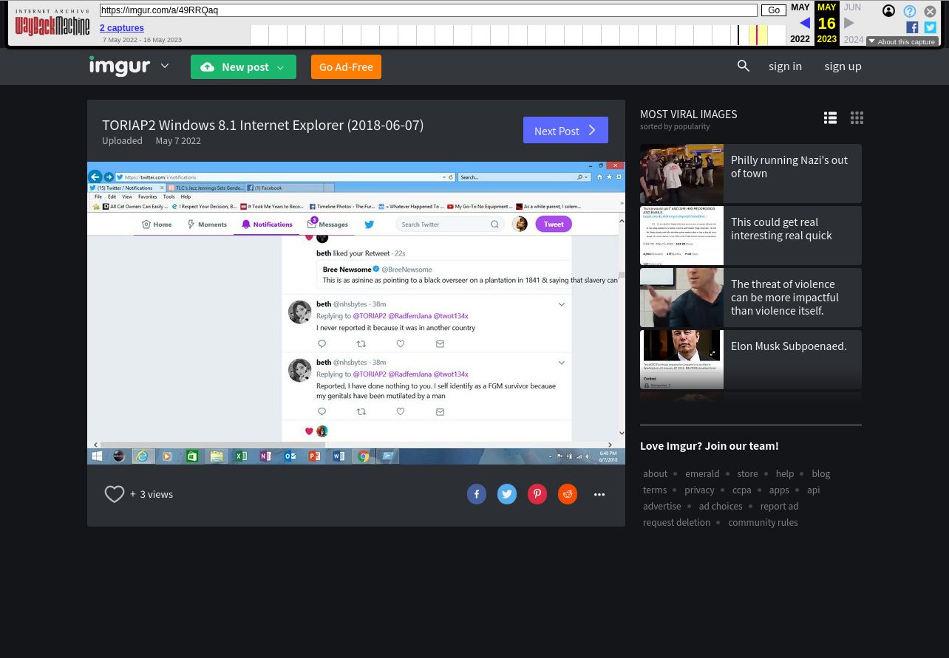Click the Wayback Go button

pyautogui.click(x=774, y=10)
